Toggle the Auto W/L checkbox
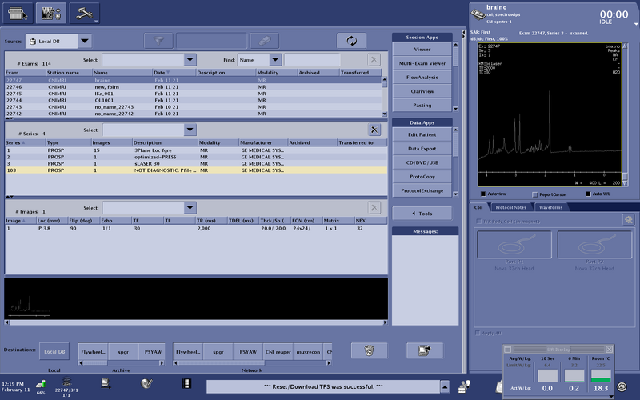The width and height of the screenshot is (640, 400). (588, 194)
